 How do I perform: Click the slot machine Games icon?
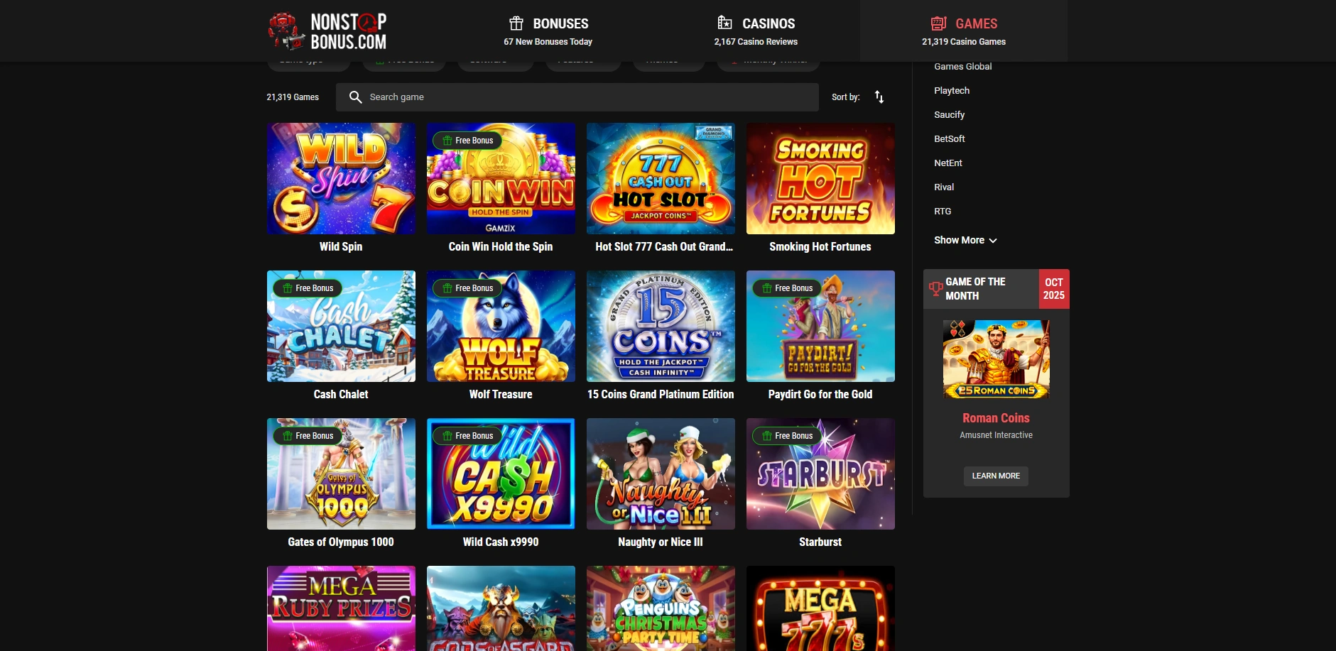[x=938, y=23]
